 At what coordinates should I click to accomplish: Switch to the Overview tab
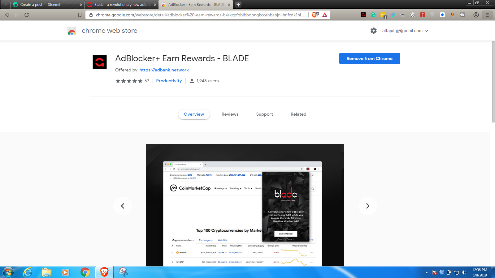point(194,114)
